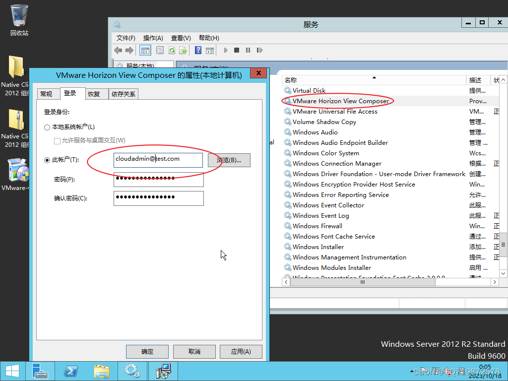This screenshot has height=381, width=508.
Task: Open the Help (帮助) menu
Action: (x=209, y=38)
